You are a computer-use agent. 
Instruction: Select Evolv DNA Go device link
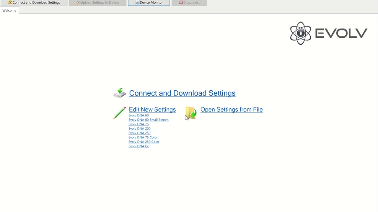139,146
